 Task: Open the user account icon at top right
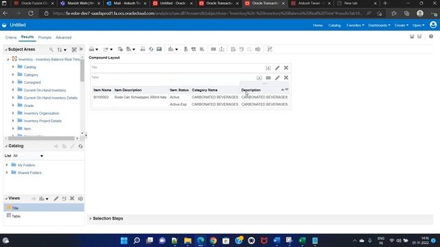pyautogui.click(x=433, y=25)
